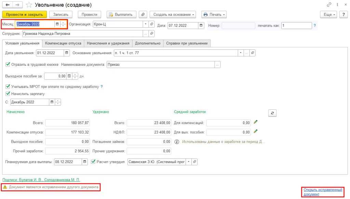Open the info icon about earnings data

177,141
